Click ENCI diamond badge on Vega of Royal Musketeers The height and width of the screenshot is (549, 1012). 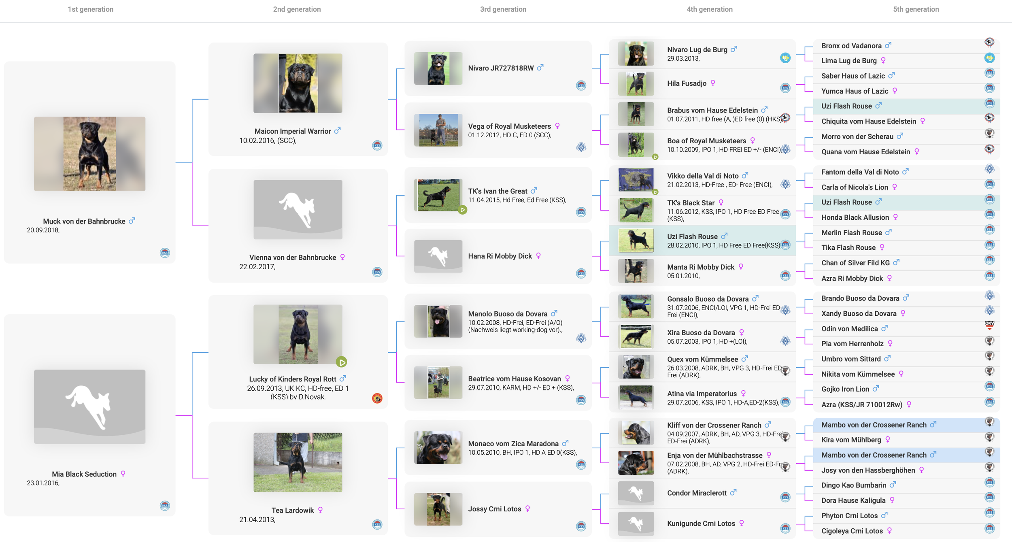click(581, 147)
